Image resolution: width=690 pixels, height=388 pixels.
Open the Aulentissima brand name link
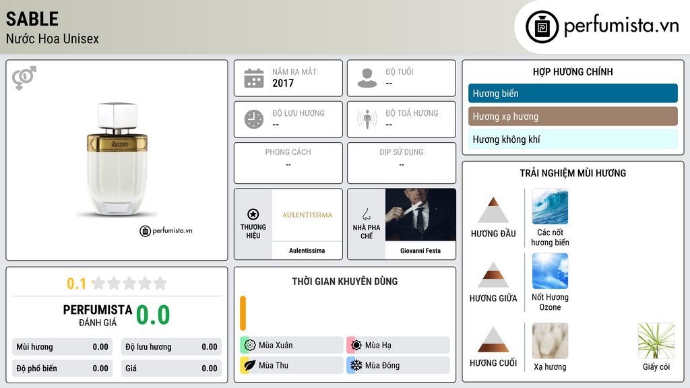point(307,251)
